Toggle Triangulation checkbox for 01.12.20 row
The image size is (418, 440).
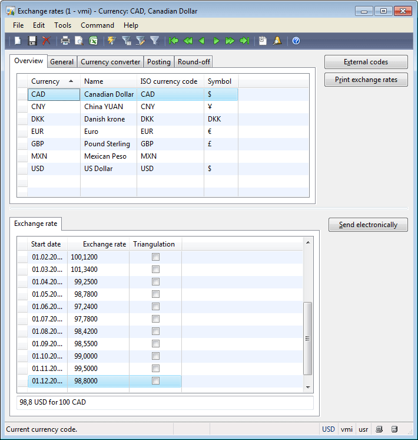[155, 380]
